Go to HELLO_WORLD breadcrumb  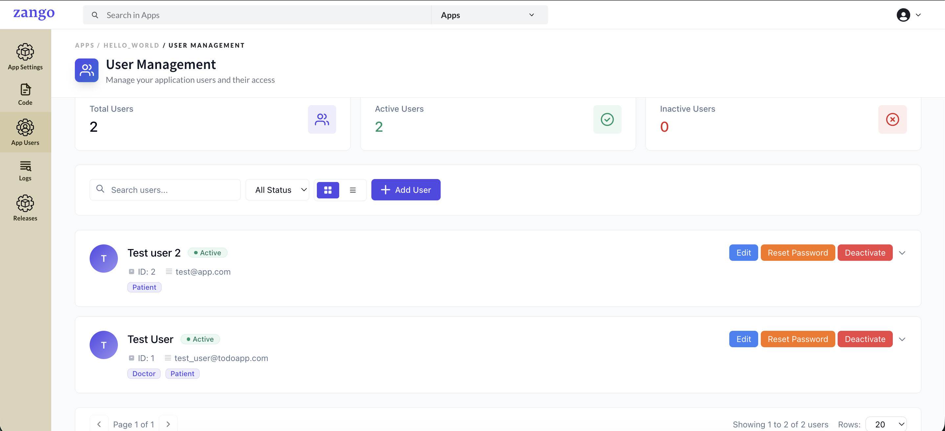131,45
